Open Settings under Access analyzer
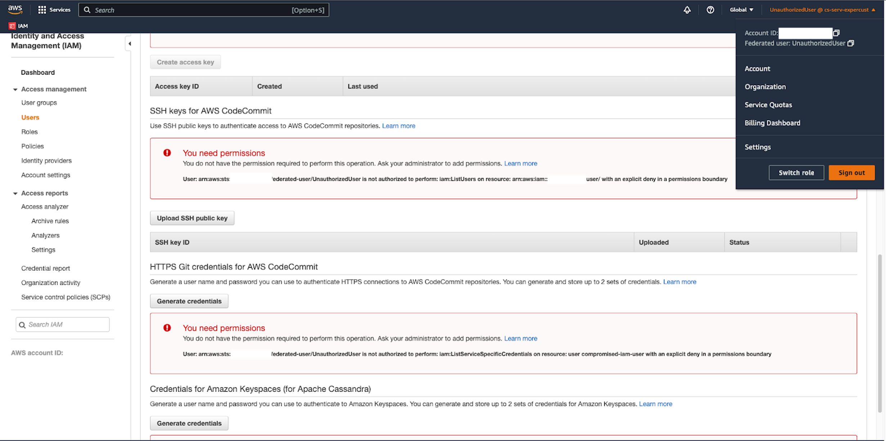Viewport: 886px width, 441px height. [x=43, y=250]
